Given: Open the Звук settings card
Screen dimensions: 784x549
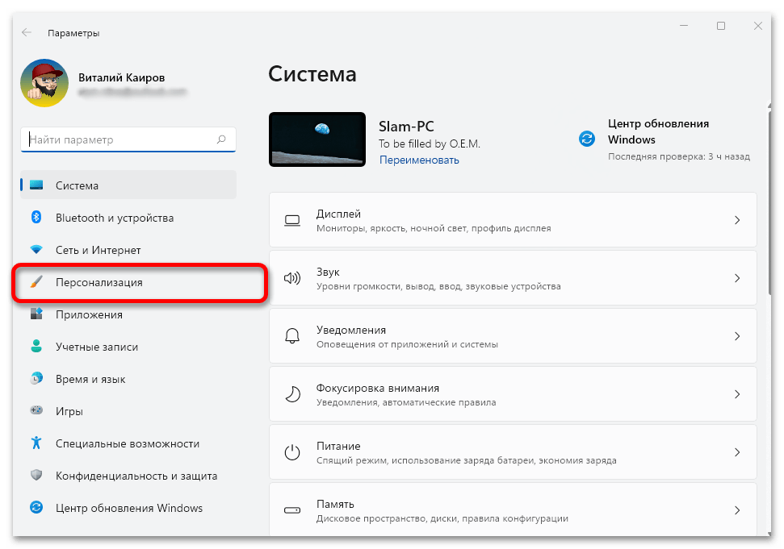Looking at the screenshot, I should point(513,278).
